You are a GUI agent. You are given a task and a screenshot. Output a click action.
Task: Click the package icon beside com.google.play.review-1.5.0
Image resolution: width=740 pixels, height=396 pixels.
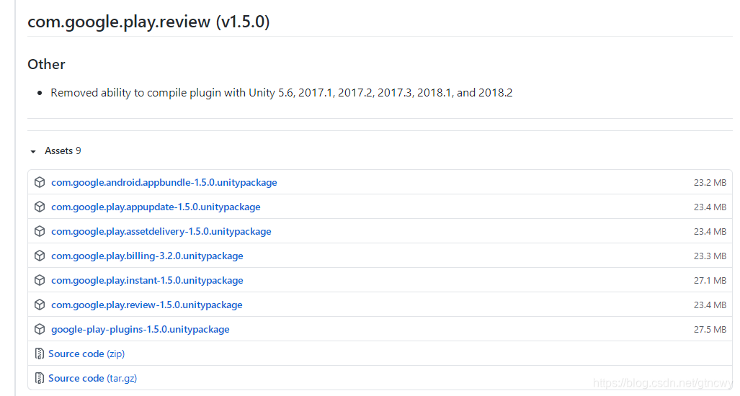tap(40, 305)
